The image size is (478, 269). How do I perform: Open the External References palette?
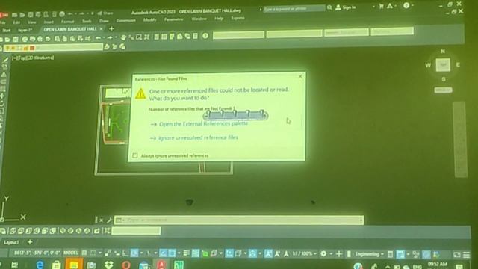[x=203, y=124]
